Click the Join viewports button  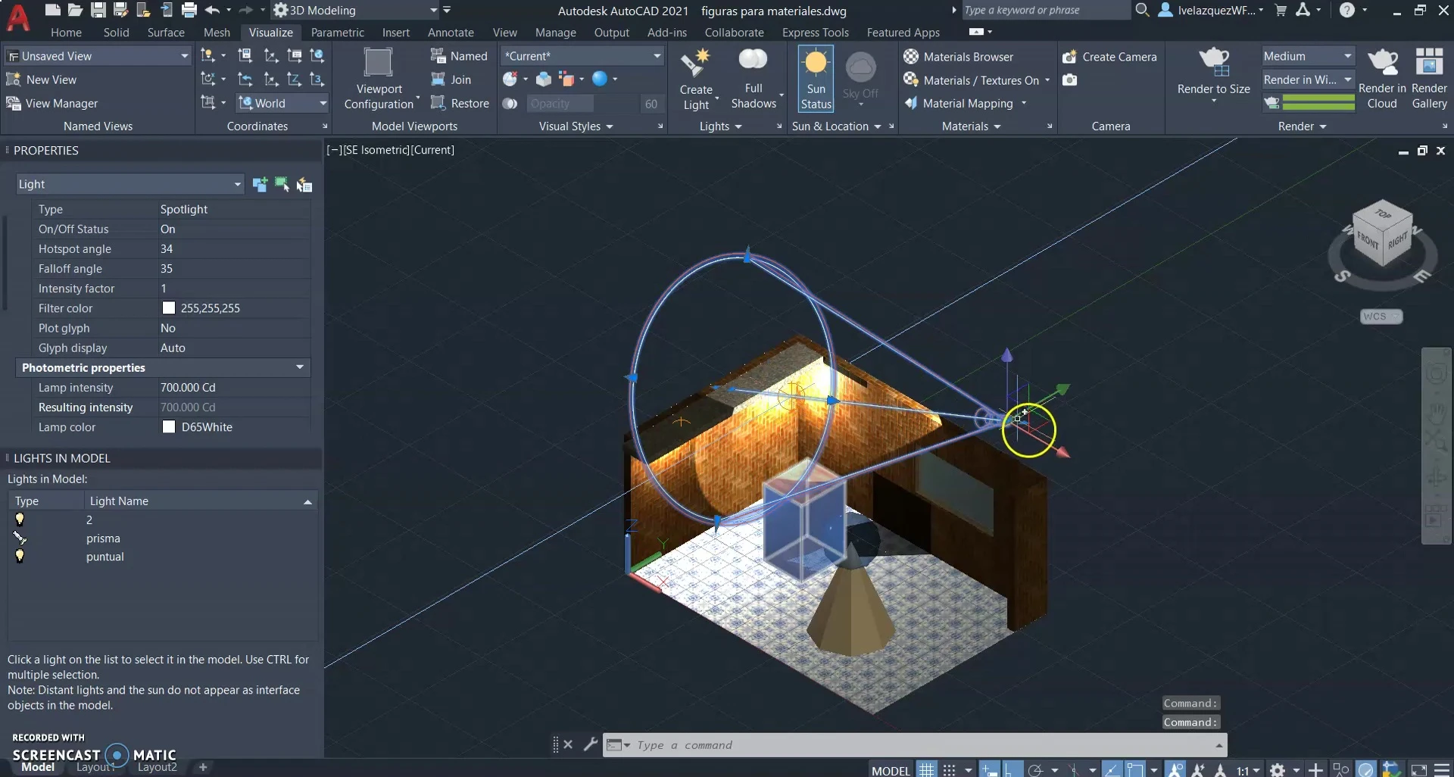[x=451, y=80]
